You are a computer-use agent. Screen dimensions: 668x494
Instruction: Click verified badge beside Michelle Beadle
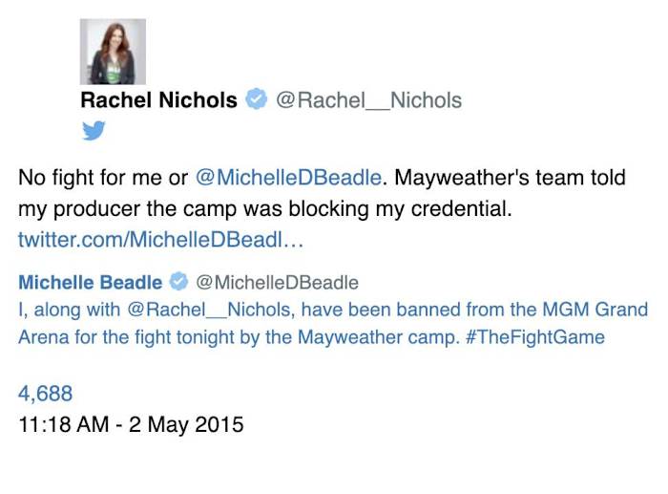pyautogui.click(x=178, y=282)
